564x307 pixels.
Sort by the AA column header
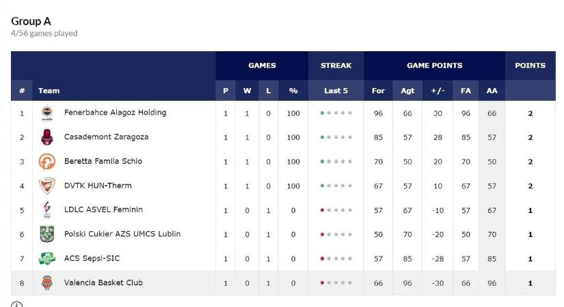(492, 91)
